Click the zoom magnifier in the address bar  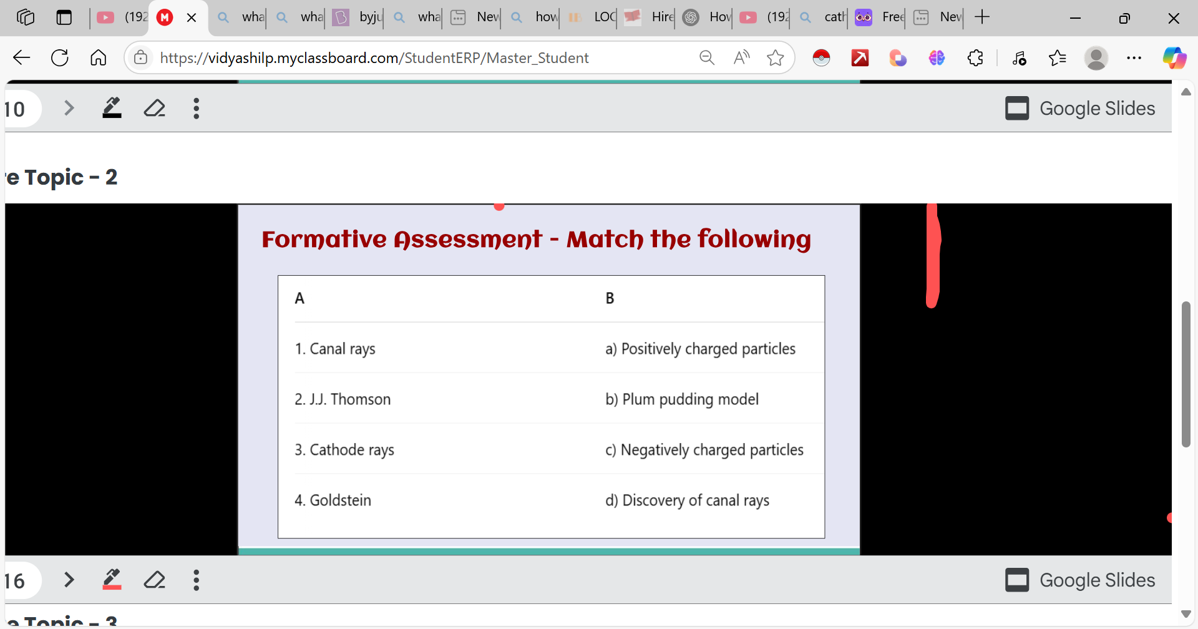point(707,57)
